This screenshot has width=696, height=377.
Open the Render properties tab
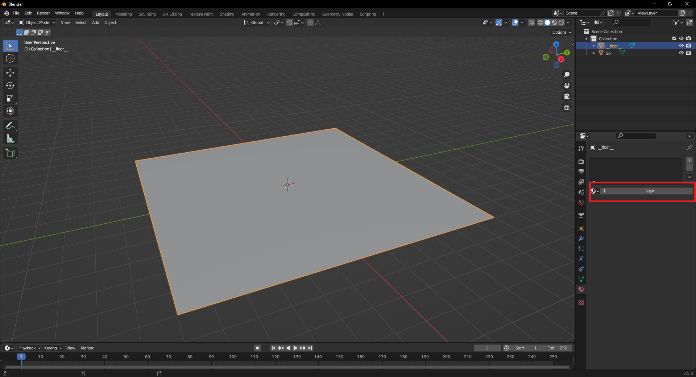click(581, 161)
